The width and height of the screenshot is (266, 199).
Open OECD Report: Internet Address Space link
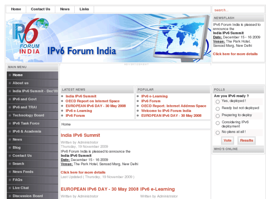coord(174,106)
